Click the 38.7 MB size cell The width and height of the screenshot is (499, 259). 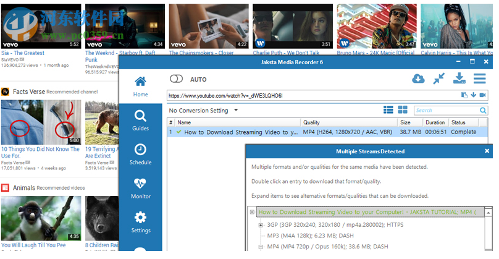click(410, 132)
